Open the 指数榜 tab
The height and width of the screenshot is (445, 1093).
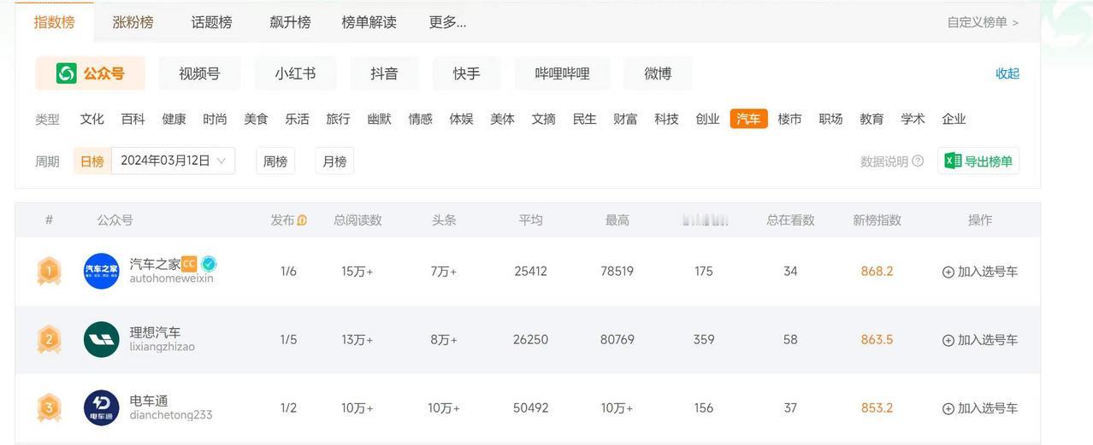tap(54, 22)
